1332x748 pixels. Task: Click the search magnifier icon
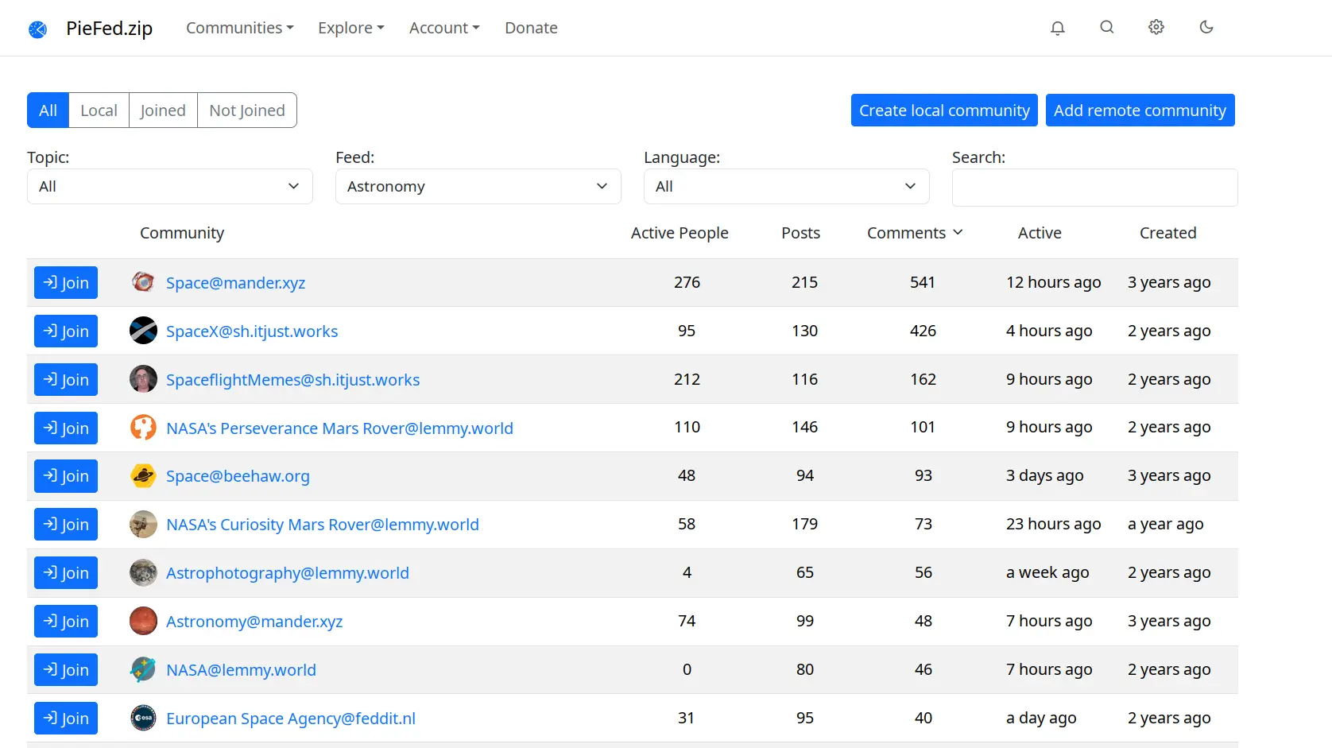pyautogui.click(x=1106, y=28)
